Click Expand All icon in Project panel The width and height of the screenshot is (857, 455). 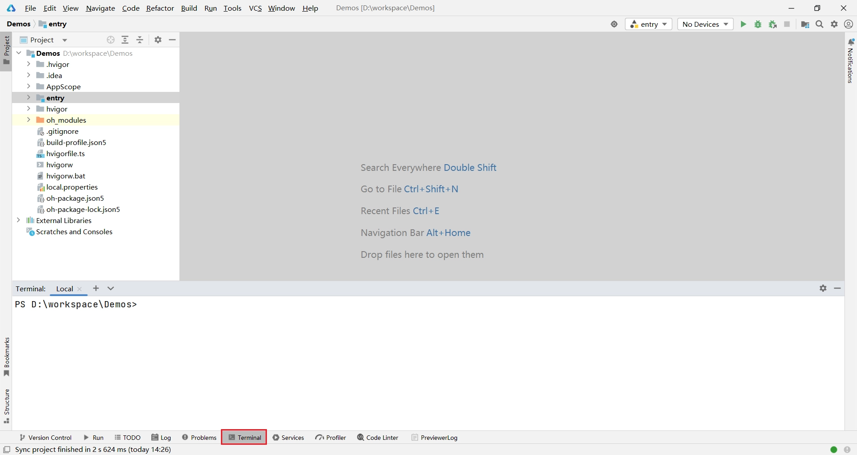[125, 40]
